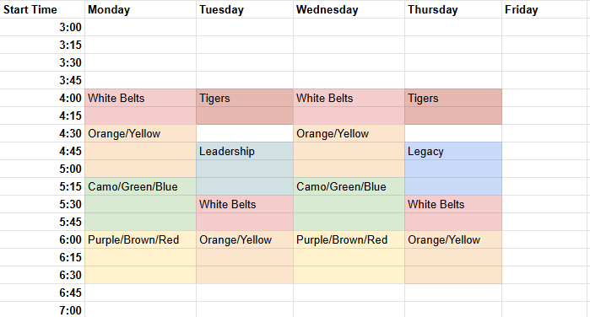This screenshot has width=590, height=317.
Task: Select Tuesday 4:00 Tigers cell
Action: pos(245,98)
